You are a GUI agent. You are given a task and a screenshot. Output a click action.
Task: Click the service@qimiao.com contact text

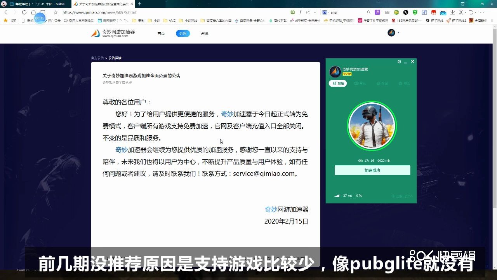(x=264, y=173)
